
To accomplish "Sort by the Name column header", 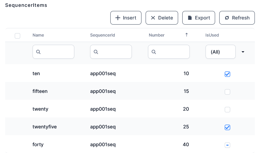I will (38, 35).
